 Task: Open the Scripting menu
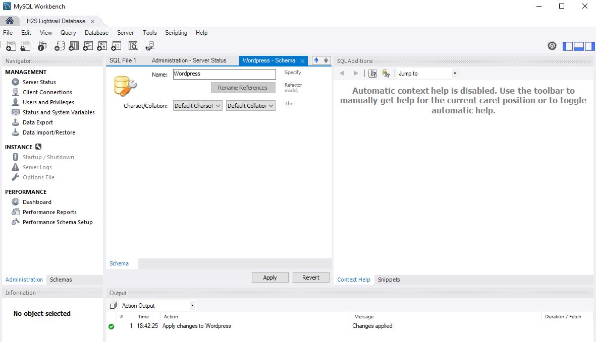point(176,33)
